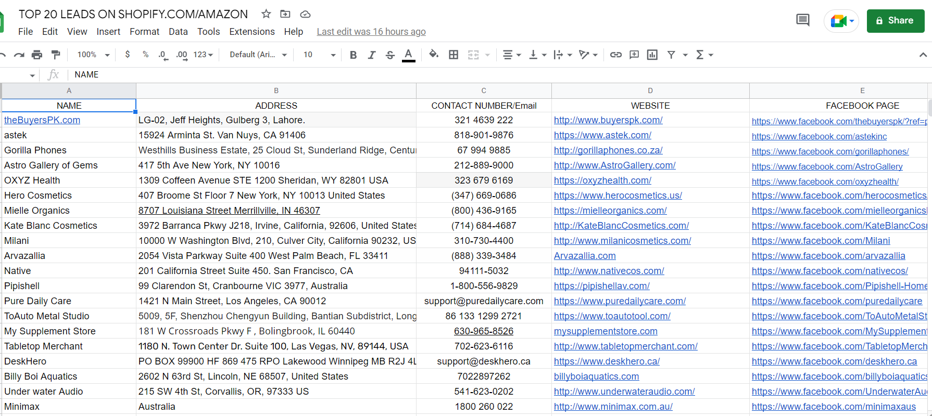Image resolution: width=932 pixels, height=416 pixels.
Task: Click the green Share button
Action: point(896,21)
